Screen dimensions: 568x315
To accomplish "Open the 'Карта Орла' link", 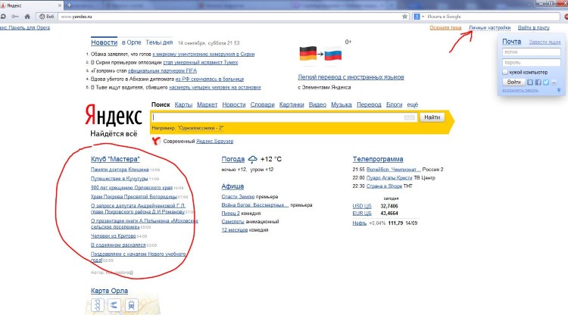I will click(x=109, y=291).
